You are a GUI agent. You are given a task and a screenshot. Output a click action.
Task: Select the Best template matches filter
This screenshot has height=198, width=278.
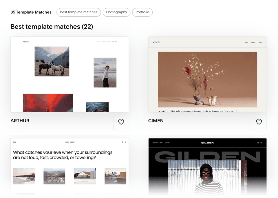coord(78,12)
